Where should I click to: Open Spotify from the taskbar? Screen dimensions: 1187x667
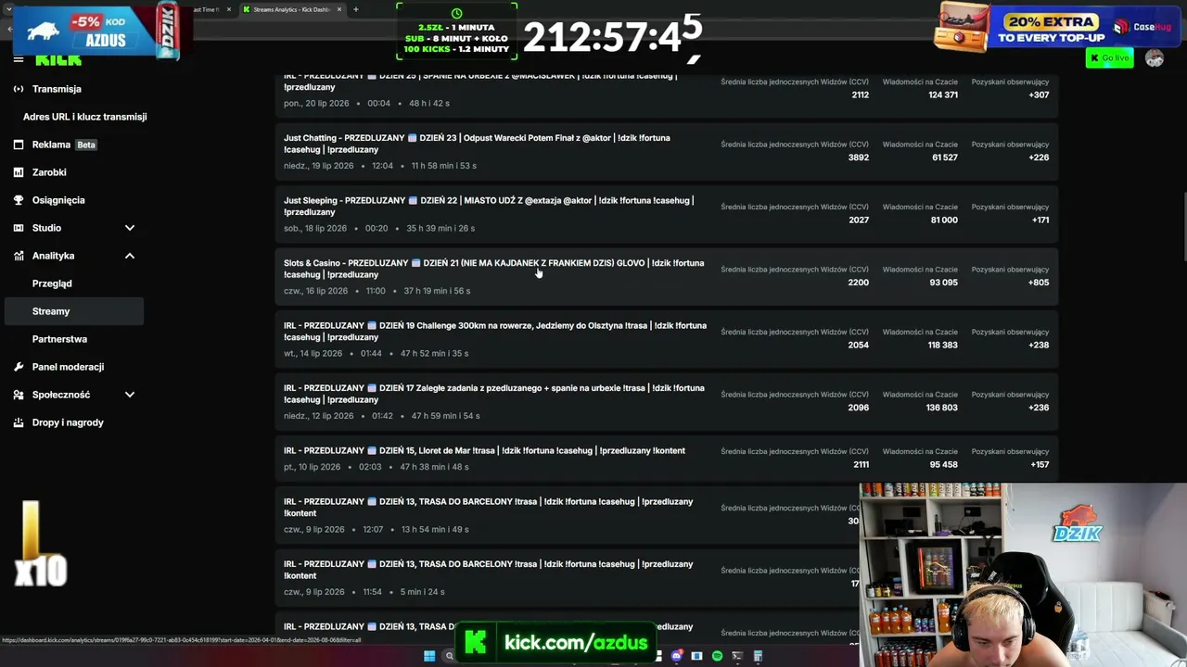point(717,656)
